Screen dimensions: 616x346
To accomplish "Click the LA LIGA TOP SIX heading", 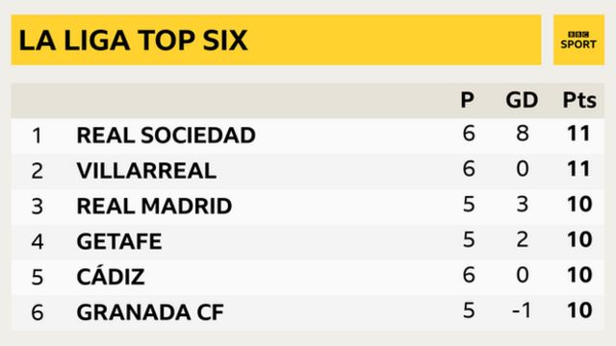I will (133, 40).
